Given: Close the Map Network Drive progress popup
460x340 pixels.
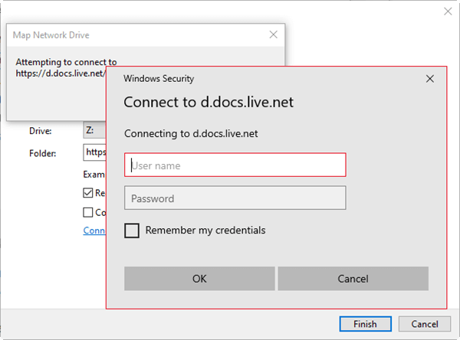Looking at the screenshot, I should [x=273, y=34].
